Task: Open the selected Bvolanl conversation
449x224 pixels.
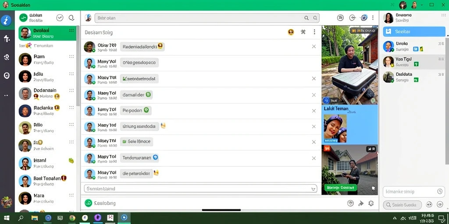Action: [47, 33]
